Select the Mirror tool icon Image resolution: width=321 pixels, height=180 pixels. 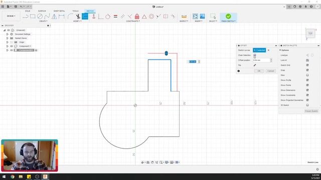(x=54, y=16)
